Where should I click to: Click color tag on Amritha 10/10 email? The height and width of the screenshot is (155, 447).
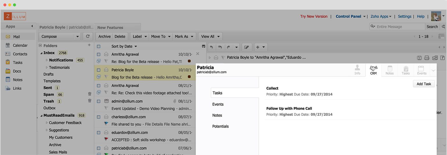coord(189,61)
